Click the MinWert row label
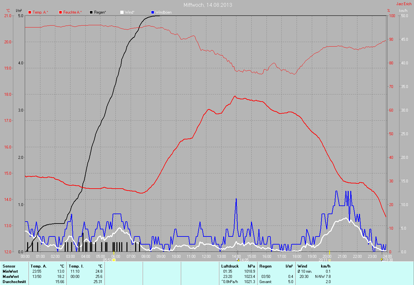Screen dimensions: 414x285 (x=10, y=271)
